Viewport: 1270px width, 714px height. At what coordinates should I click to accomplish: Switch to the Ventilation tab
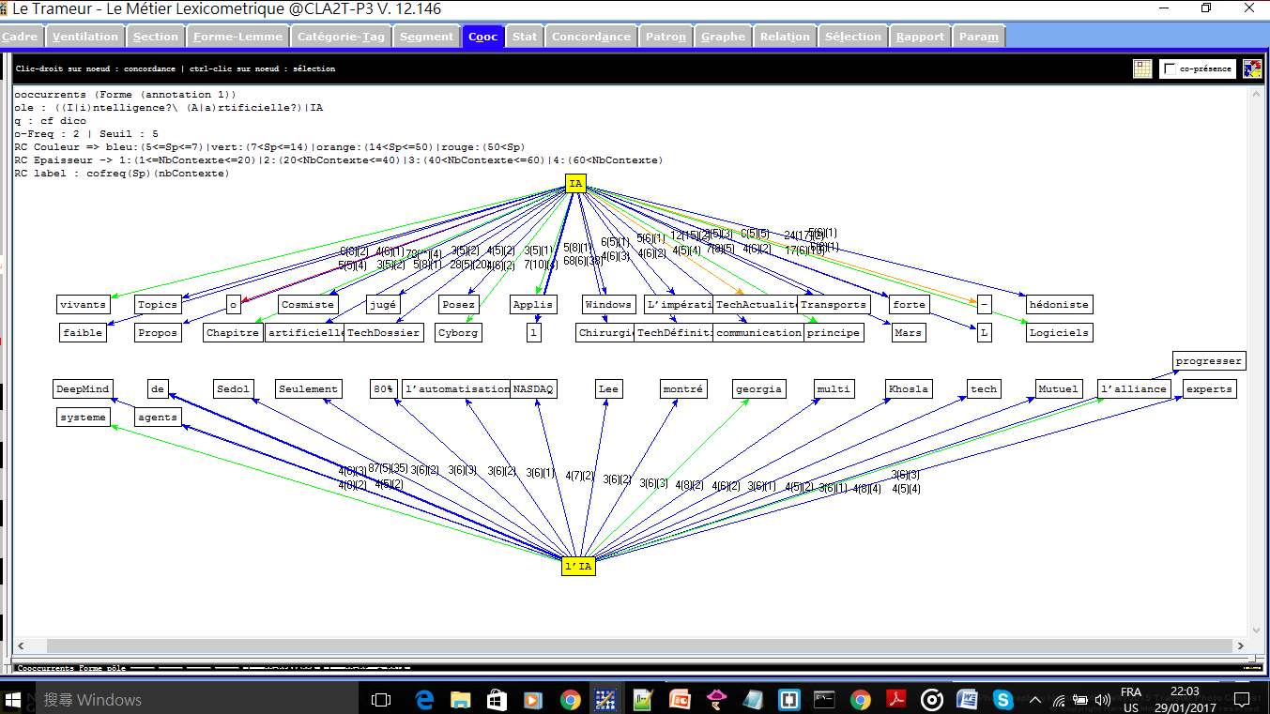click(85, 37)
